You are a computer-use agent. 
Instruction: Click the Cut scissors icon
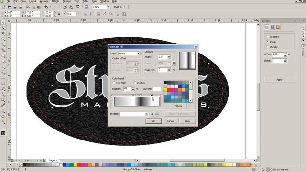(28, 7)
